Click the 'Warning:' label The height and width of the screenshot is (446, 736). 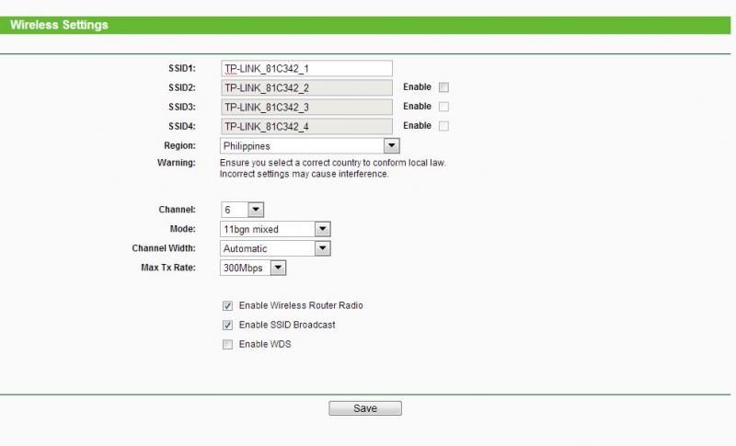pos(177,163)
